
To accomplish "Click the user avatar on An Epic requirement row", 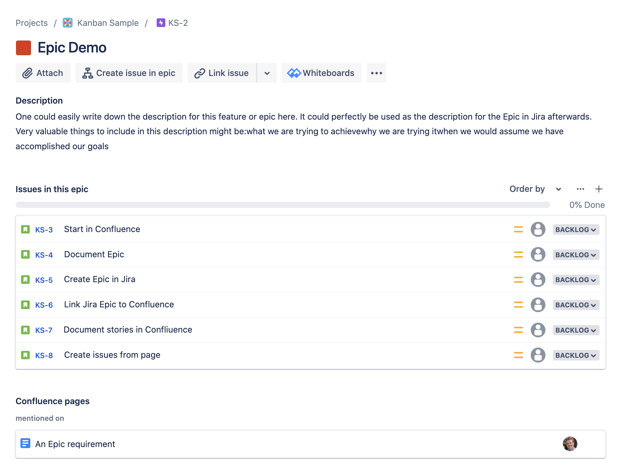I will pyautogui.click(x=569, y=444).
